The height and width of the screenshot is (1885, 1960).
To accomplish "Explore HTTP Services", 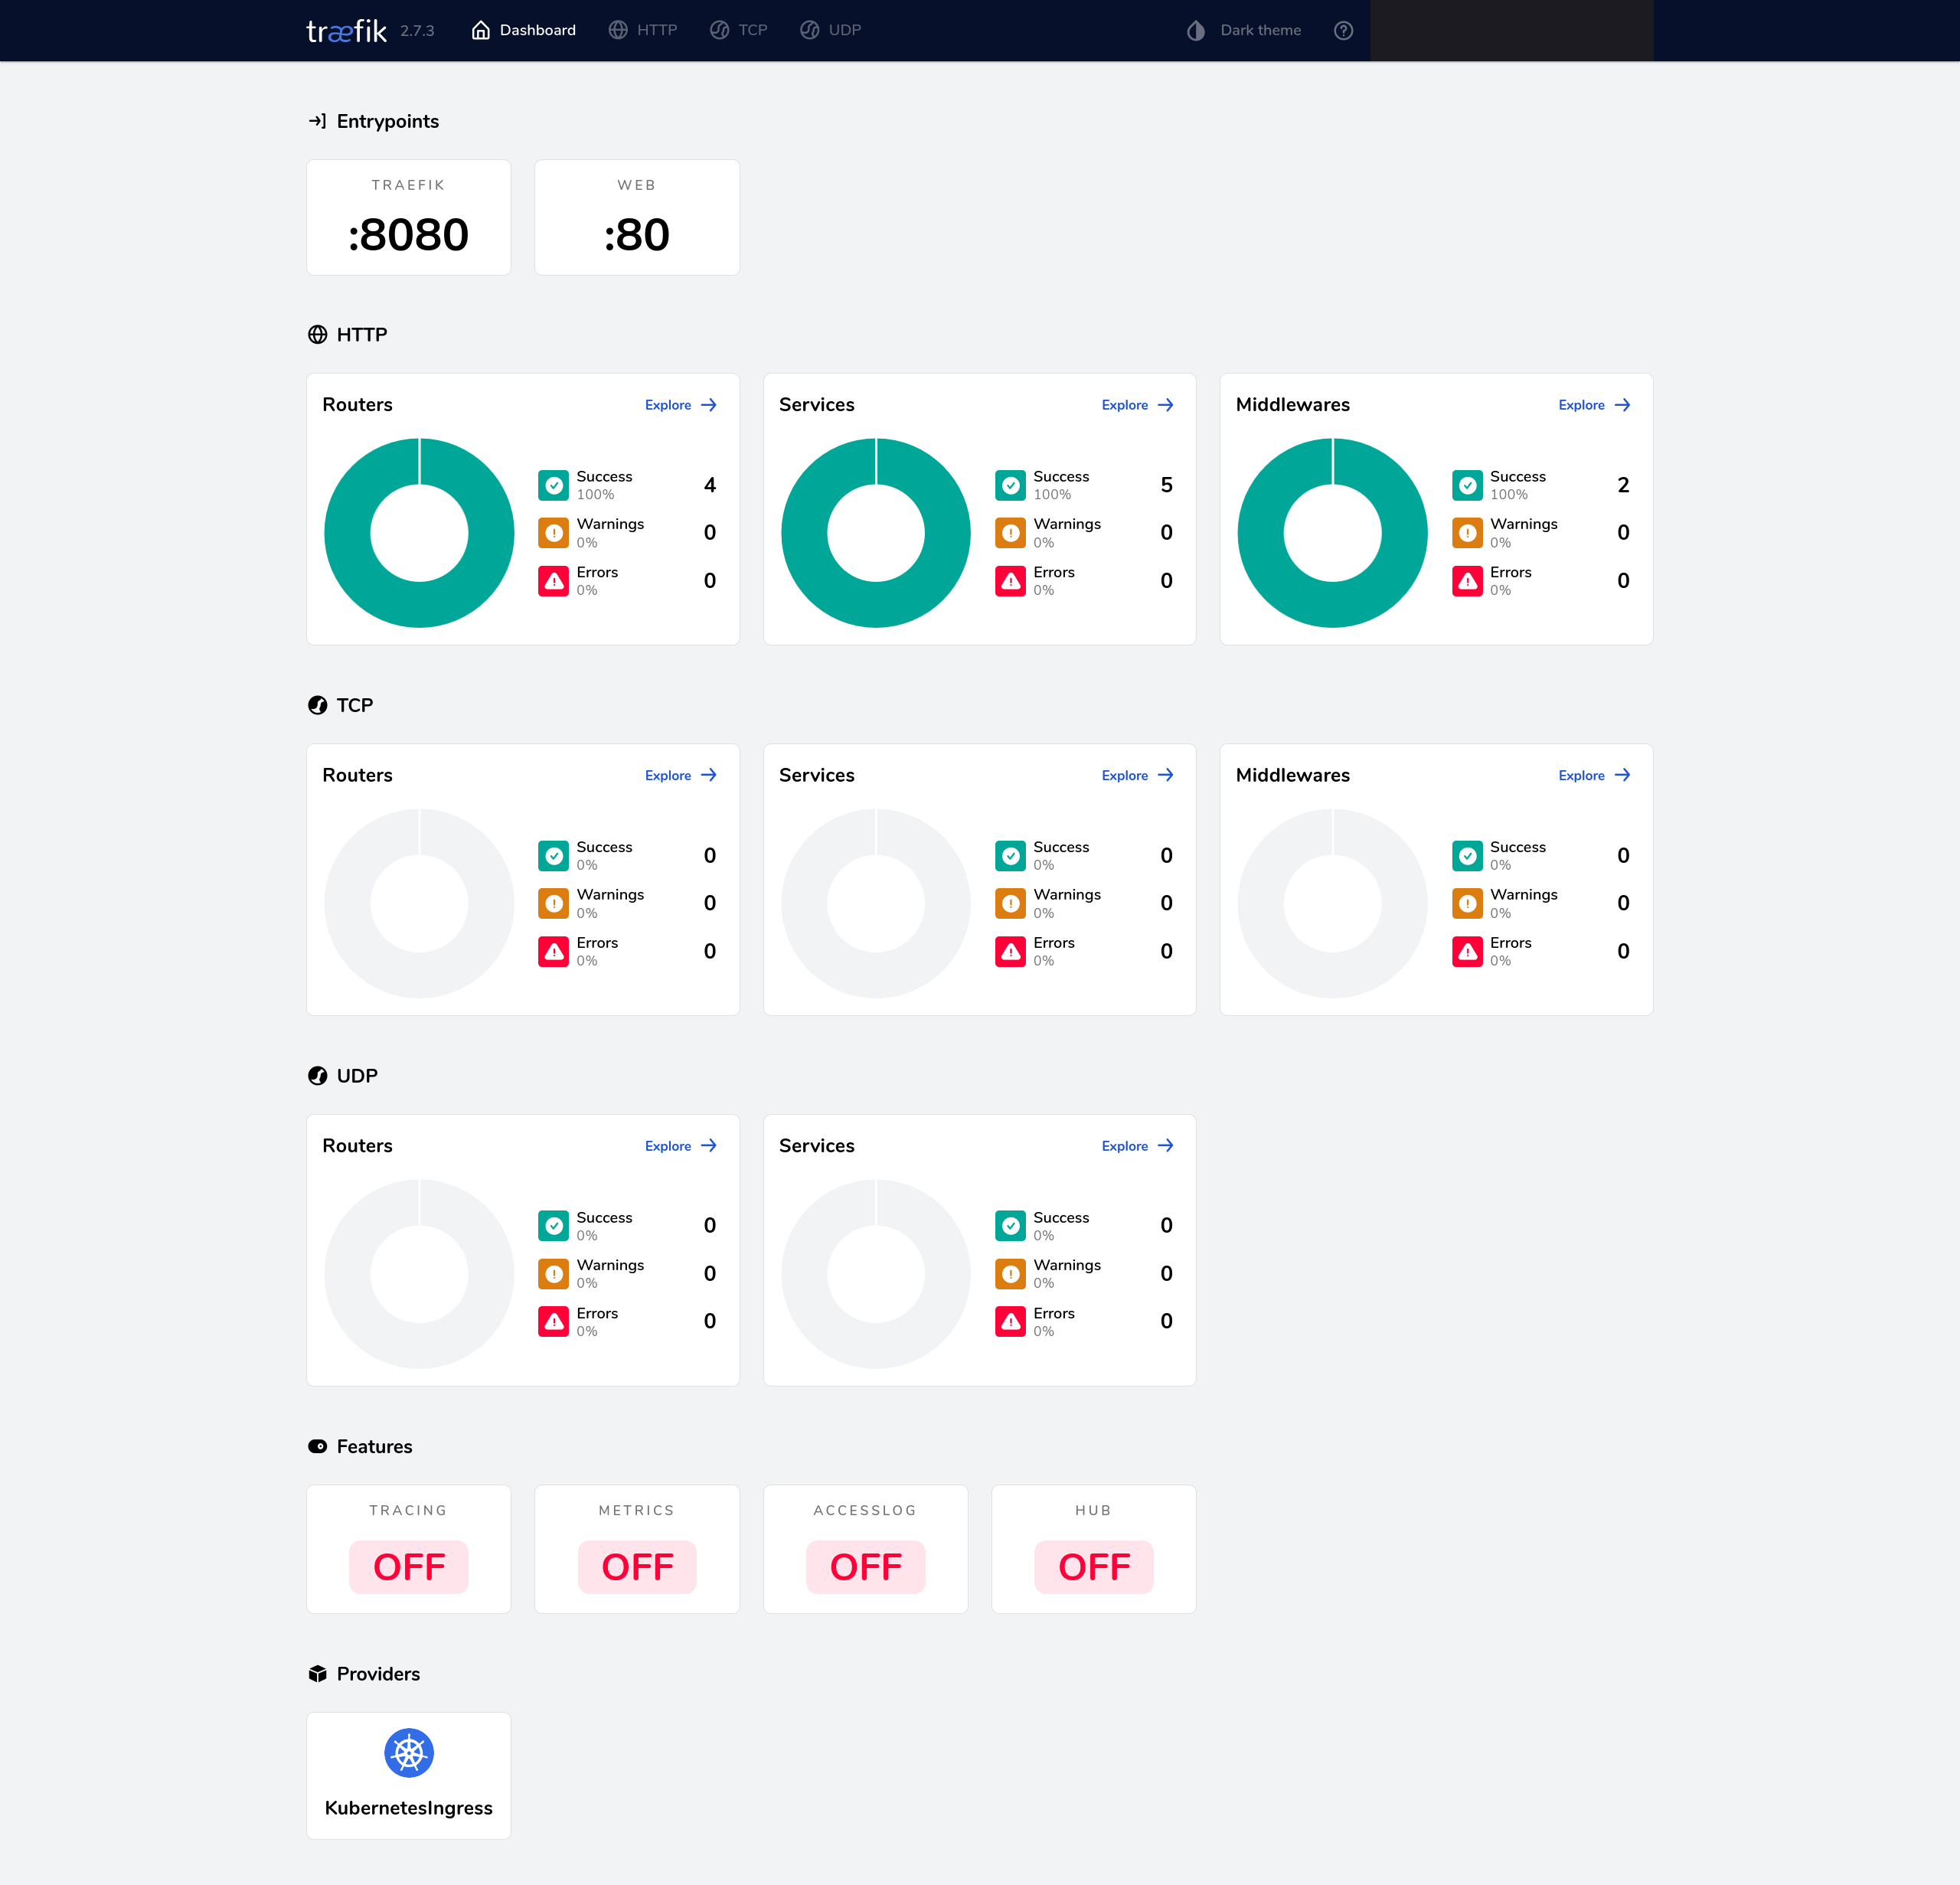I will [x=1138, y=405].
